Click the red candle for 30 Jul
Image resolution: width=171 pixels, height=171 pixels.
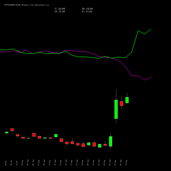click(x=12, y=130)
